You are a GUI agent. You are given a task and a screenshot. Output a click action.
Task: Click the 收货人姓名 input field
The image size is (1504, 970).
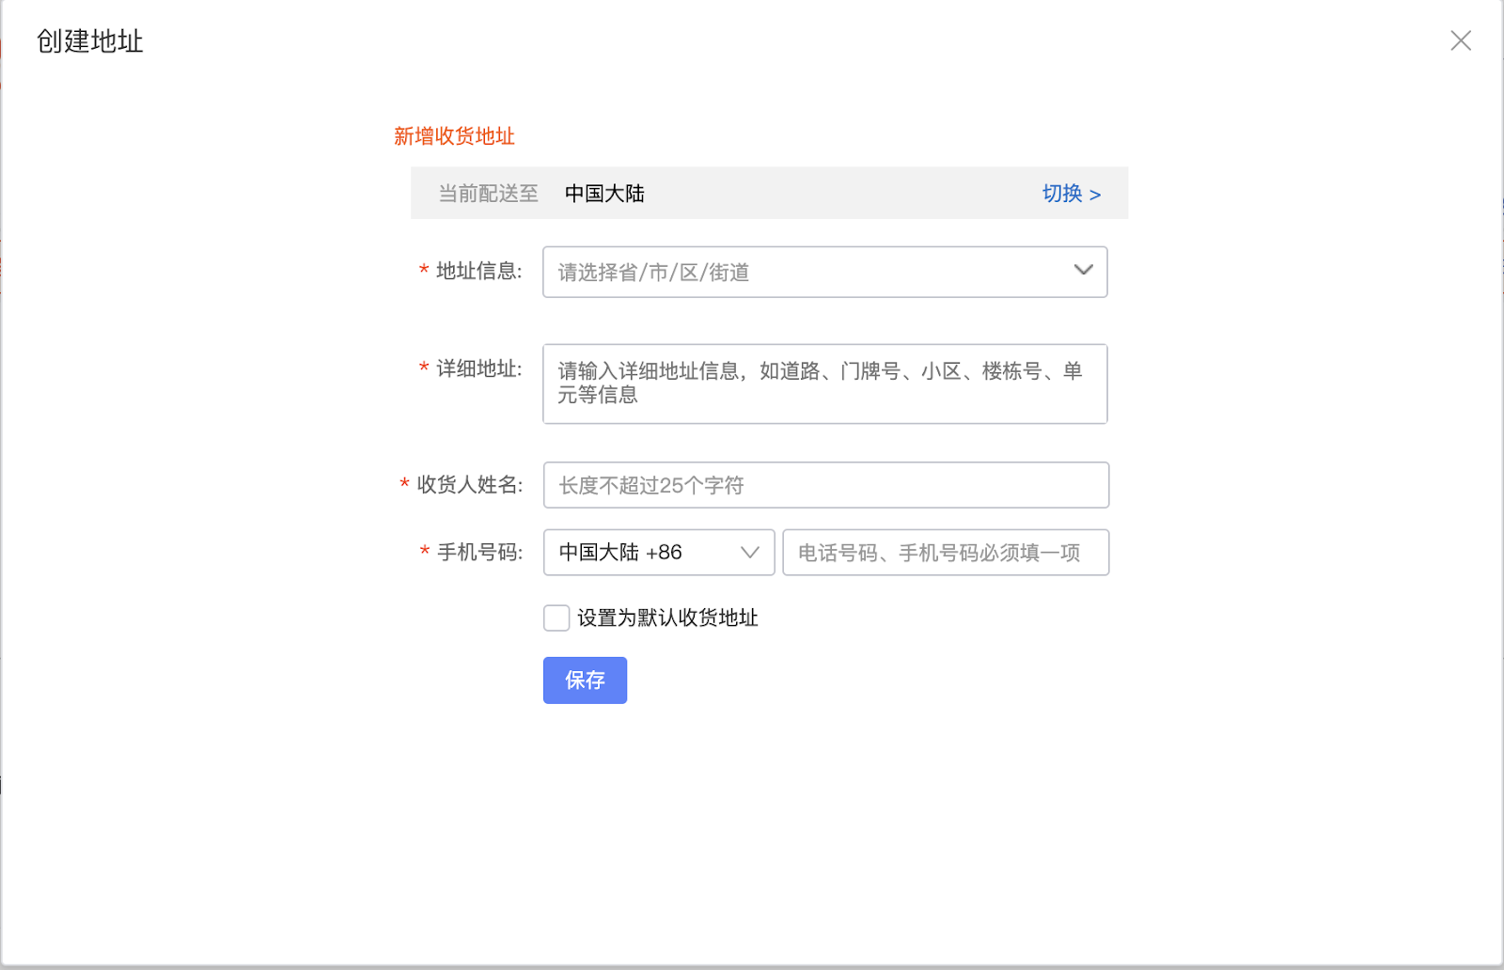(826, 485)
